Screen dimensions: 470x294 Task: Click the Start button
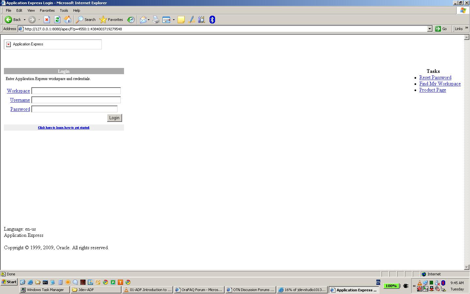pos(9,282)
